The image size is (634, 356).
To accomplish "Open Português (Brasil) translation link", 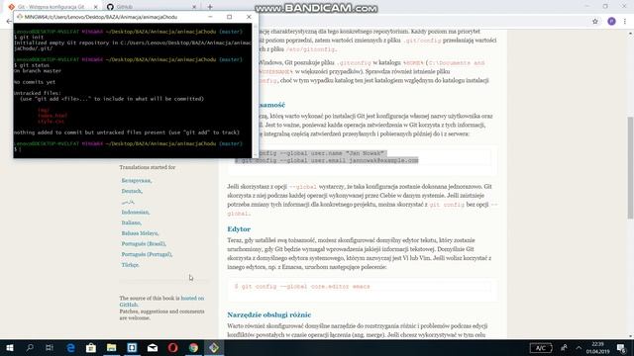I will (x=144, y=243).
